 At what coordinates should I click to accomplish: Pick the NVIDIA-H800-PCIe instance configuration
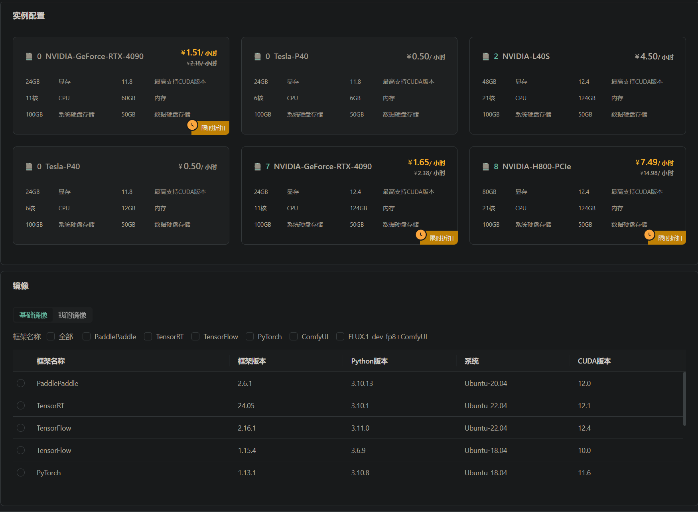tap(578, 196)
